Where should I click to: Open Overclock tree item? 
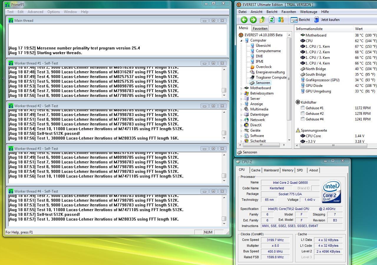(264, 67)
